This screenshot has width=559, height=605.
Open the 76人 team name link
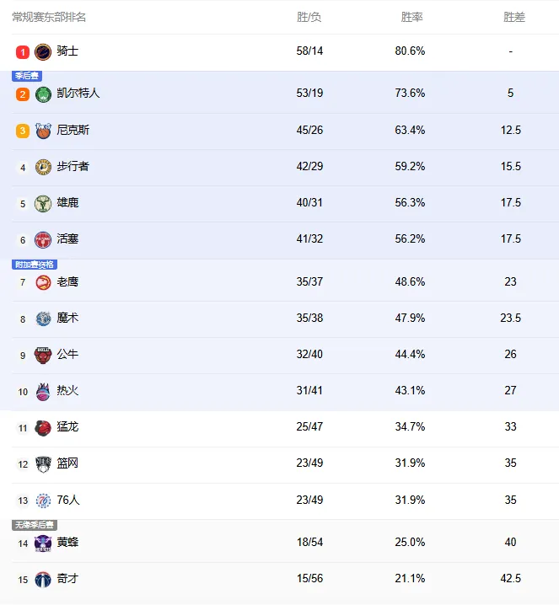pos(68,500)
